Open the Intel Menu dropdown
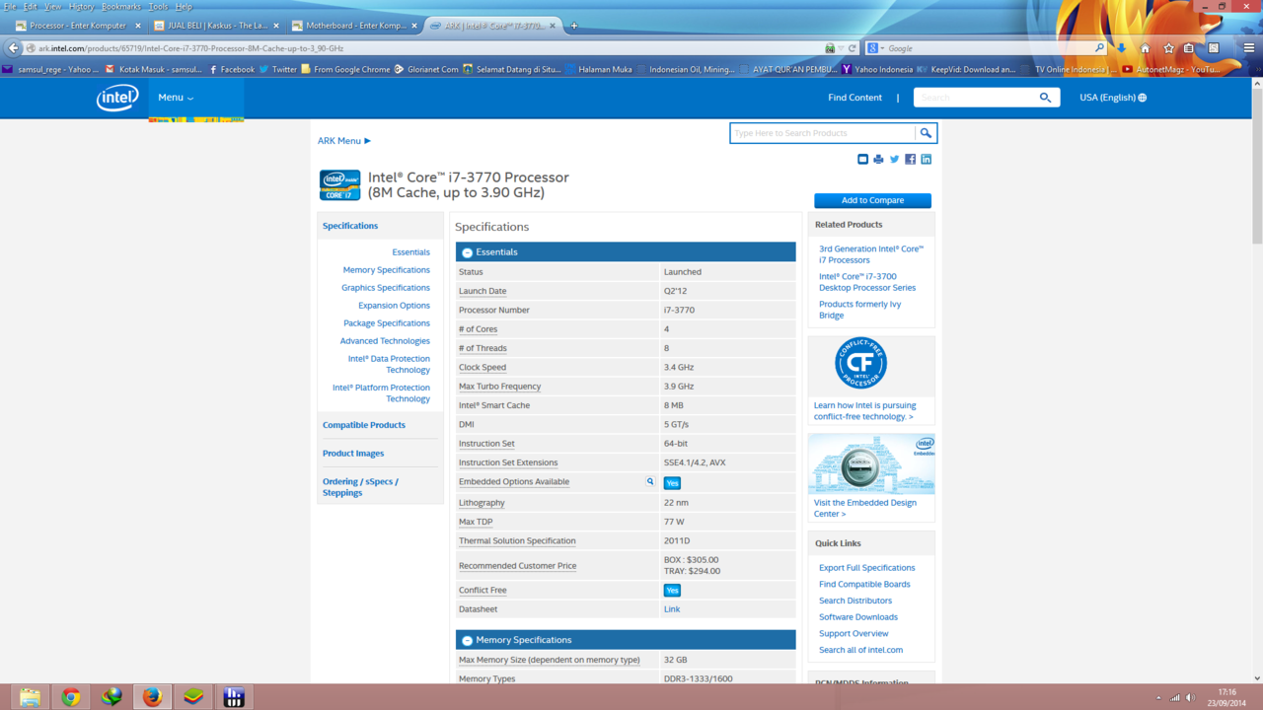 point(176,98)
